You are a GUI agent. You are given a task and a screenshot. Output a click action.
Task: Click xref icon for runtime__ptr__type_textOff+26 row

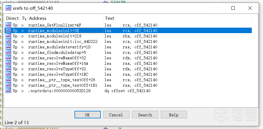pos(8,80)
